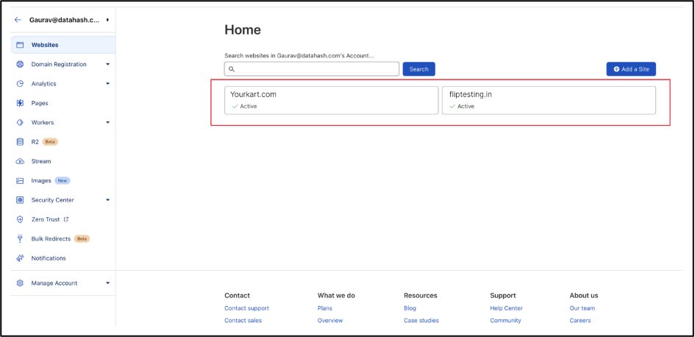
Task: Click the R2 database icon
Action: click(20, 142)
